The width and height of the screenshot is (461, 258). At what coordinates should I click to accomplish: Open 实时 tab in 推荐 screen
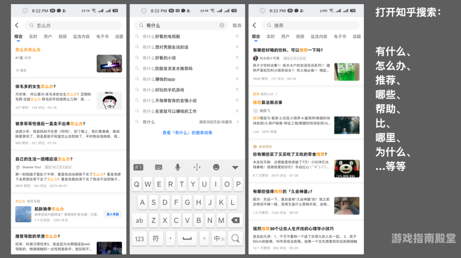click(271, 37)
